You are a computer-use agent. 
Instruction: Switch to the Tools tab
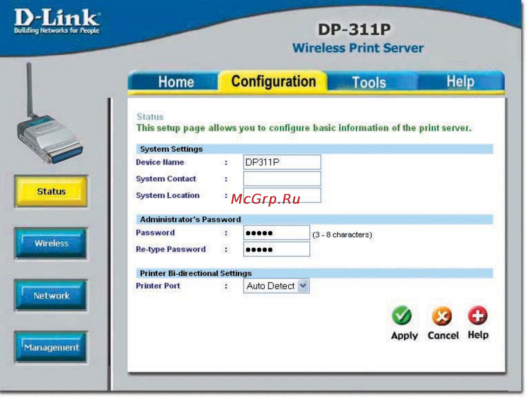coord(369,83)
